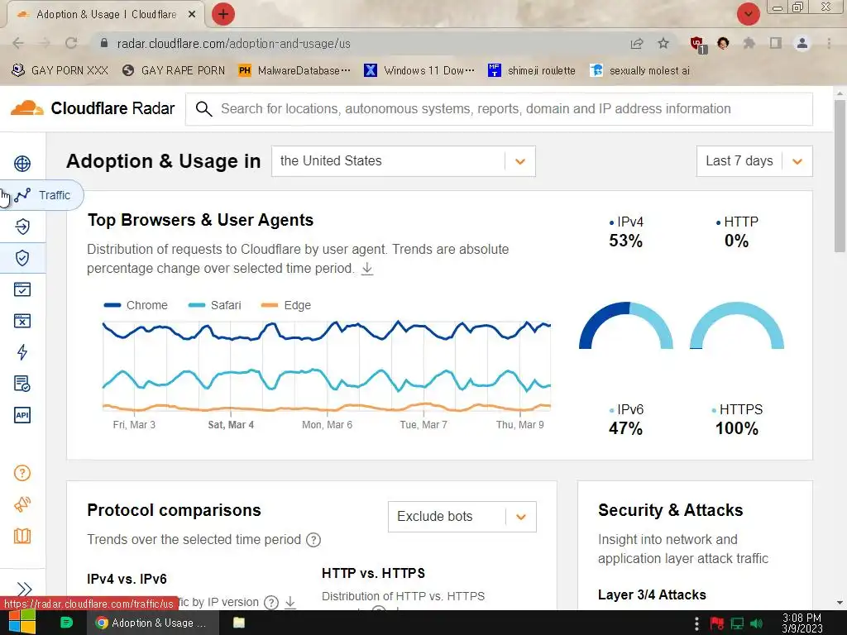Open the puzzle piece Extensions menu

[x=749, y=43]
